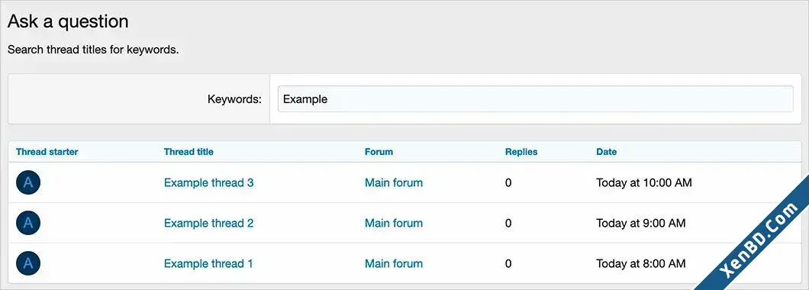809x290 pixels.
Task: Open the Example thread 2 link
Action: (208, 223)
